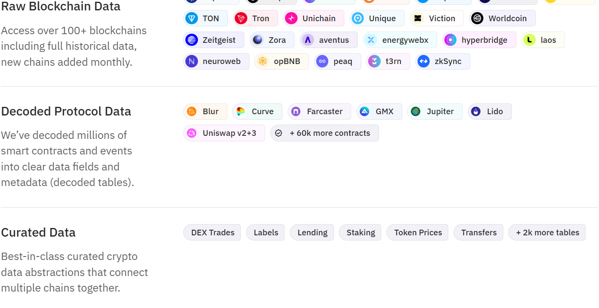Click the neuroweb logo icon
The height and width of the screenshot is (308, 599).
(191, 61)
